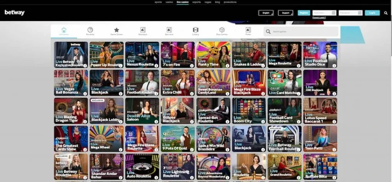The width and height of the screenshot is (392, 182).
Task: Click the search magnifier in top header
Action: point(385,13)
